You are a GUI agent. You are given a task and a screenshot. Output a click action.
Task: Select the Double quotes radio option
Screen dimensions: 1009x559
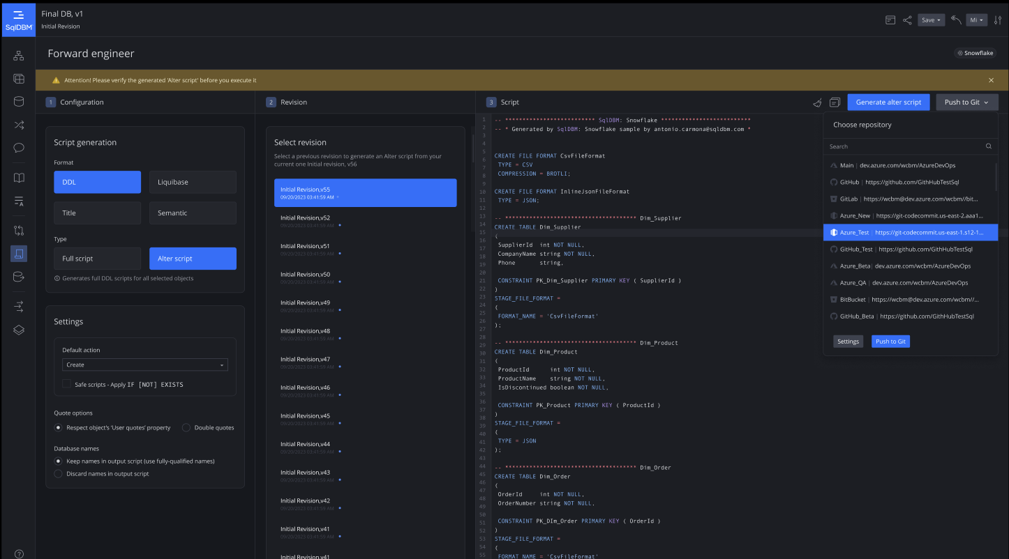point(186,427)
